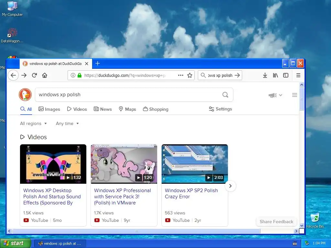Switch to Videos results tab

click(x=77, y=109)
